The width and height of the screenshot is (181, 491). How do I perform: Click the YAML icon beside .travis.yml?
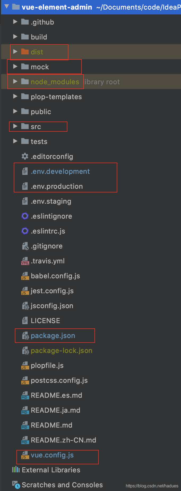click(25, 261)
